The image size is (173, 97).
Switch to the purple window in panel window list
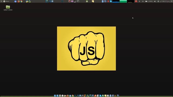pos(72,1)
